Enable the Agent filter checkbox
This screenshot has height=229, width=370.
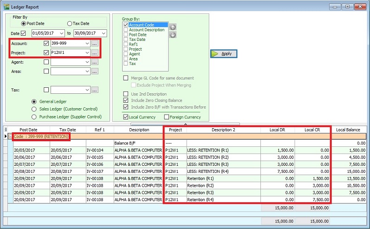point(46,62)
